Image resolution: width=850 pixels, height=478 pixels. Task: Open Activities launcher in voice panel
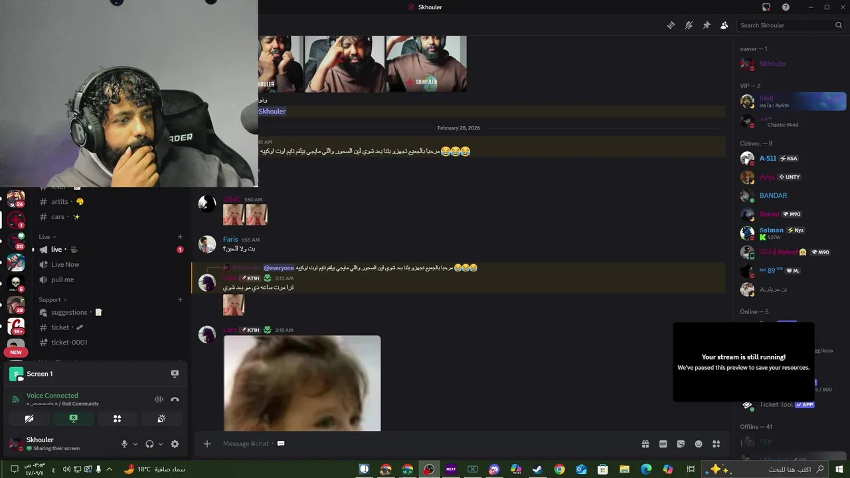coord(117,419)
